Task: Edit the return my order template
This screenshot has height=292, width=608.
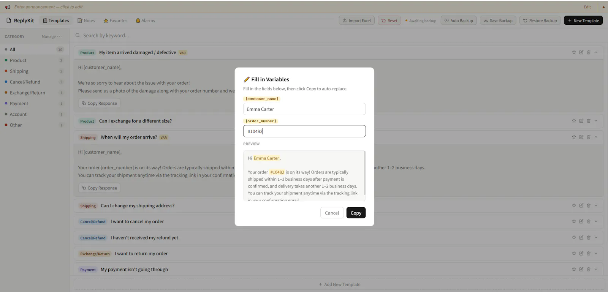Action: click(581, 253)
